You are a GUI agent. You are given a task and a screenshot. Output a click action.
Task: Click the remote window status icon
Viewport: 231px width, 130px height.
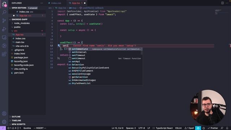point(3,128)
